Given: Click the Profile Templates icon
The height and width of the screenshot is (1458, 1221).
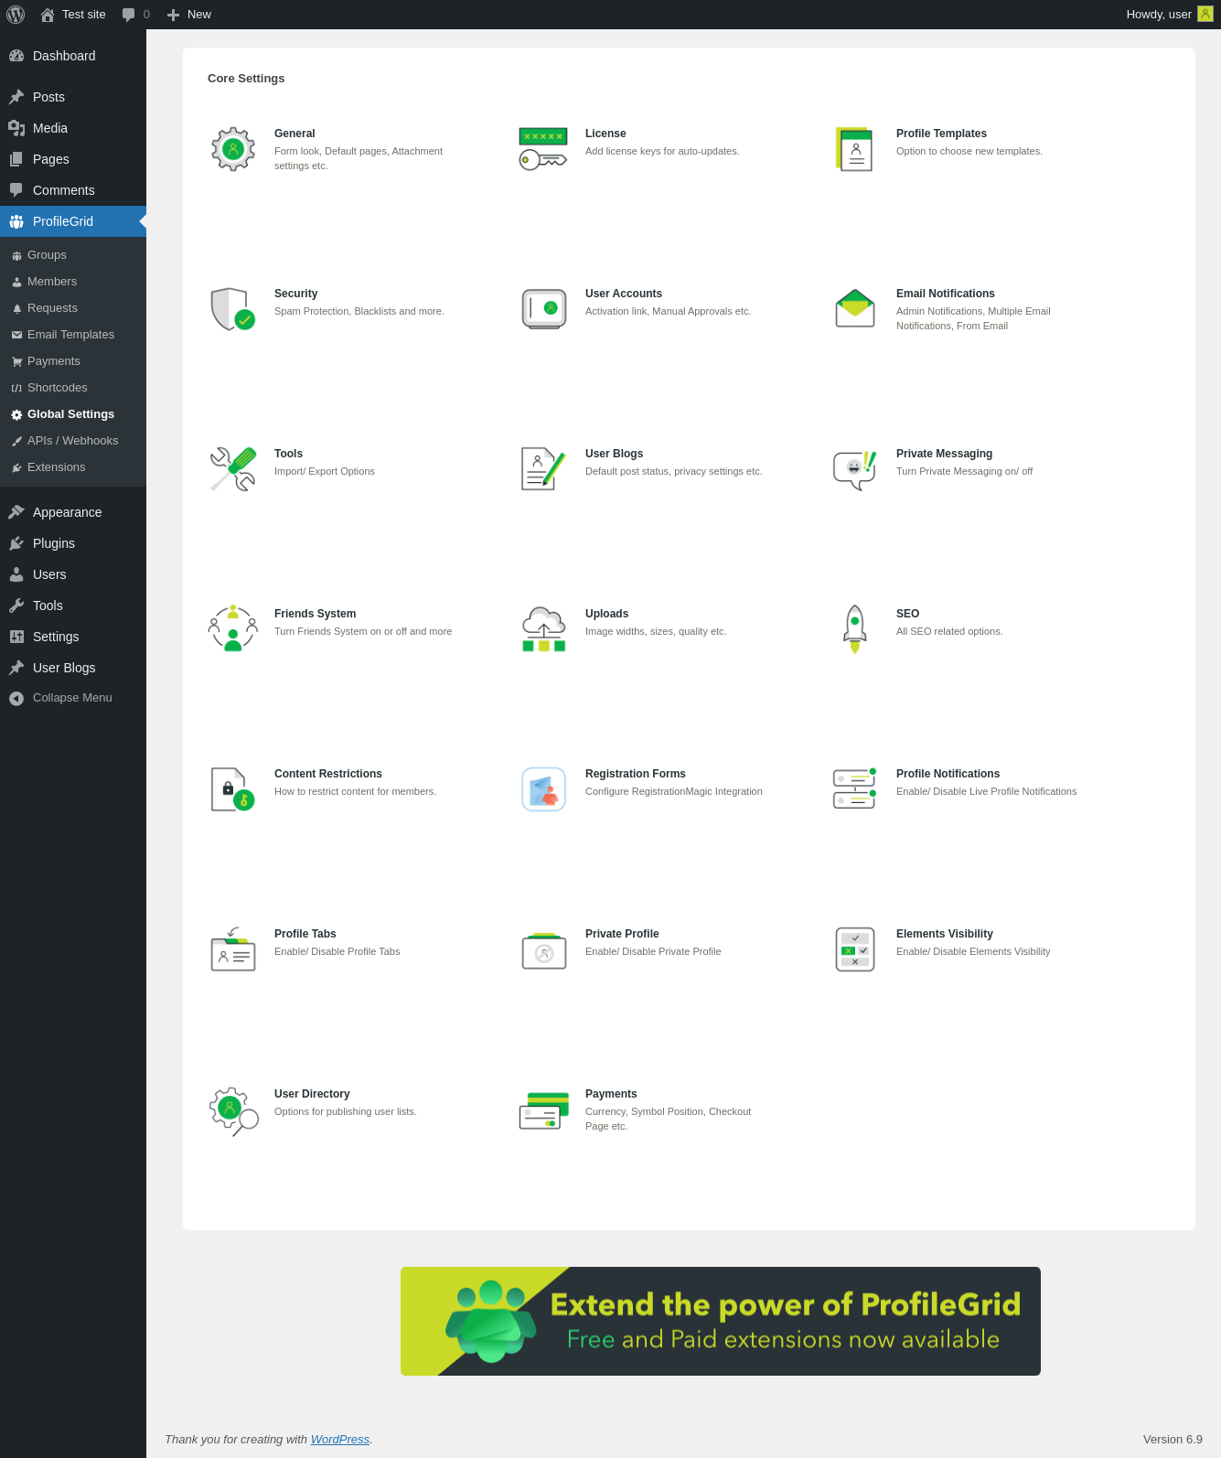Looking at the screenshot, I should (x=855, y=149).
